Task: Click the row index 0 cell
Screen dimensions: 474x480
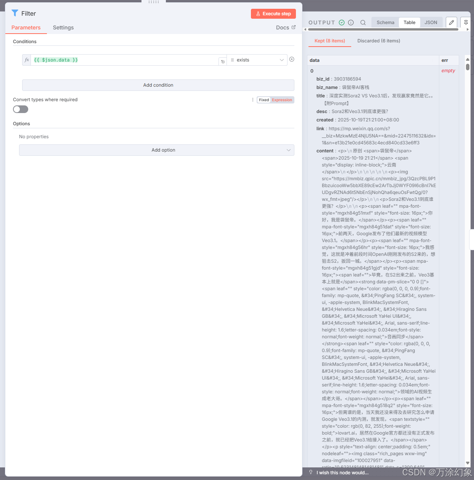Action: click(x=312, y=71)
